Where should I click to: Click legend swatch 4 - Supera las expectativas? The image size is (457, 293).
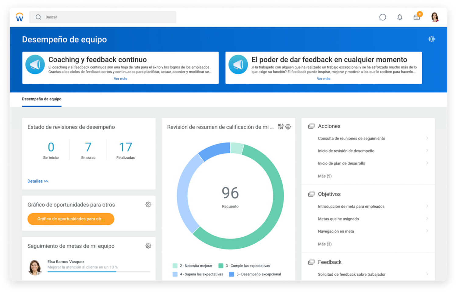175,274
